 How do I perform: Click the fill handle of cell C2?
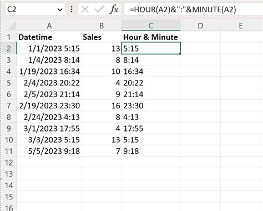click(x=180, y=54)
